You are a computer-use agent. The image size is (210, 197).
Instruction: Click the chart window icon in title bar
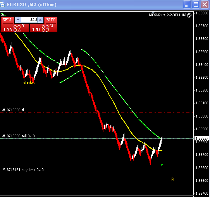2,4
